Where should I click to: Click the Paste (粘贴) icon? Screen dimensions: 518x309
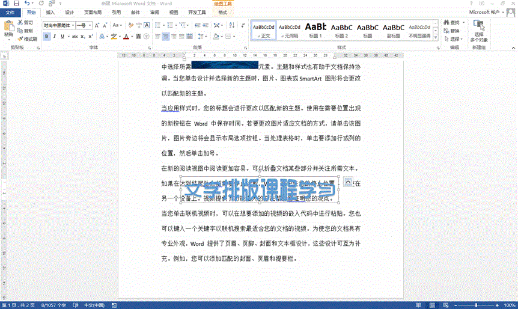(8, 27)
